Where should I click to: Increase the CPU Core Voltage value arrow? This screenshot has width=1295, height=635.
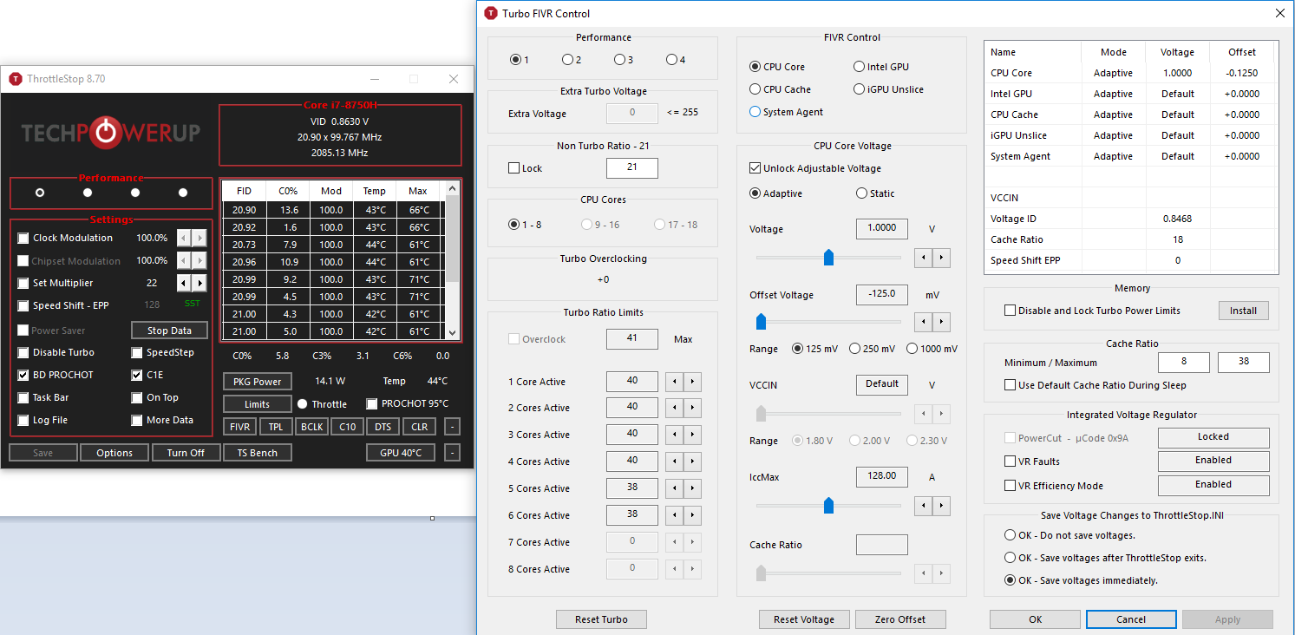[941, 258]
